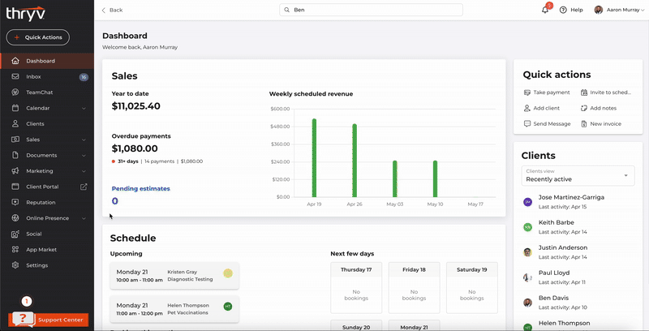Expand the Calendar submenu chevron
This screenshot has width=649, height=331.
coord(84,109)
